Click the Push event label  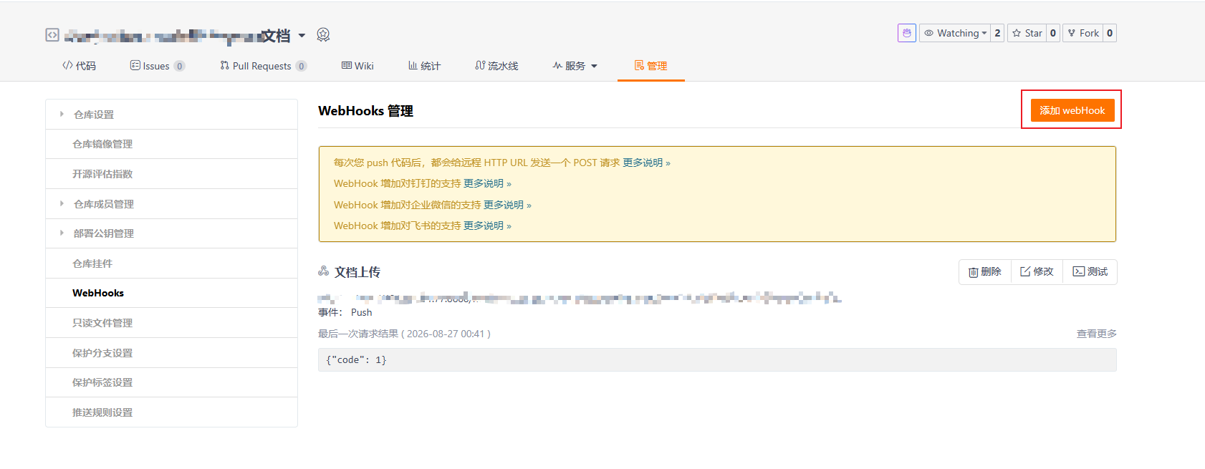[361, 312]
